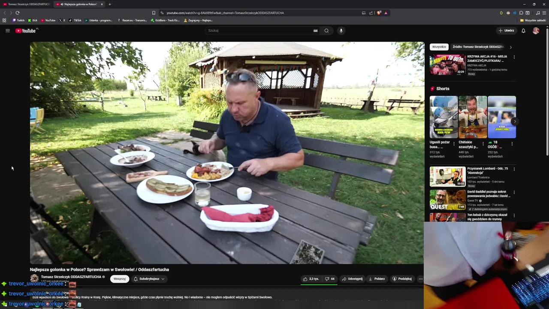
Task: Open the apps grid in bookmarks bar
Action: (x=4, y=20)
